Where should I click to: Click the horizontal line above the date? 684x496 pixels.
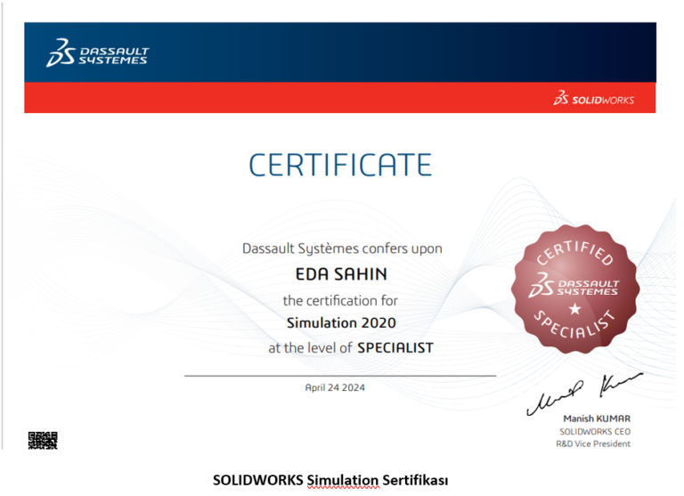tap(340, 376)
